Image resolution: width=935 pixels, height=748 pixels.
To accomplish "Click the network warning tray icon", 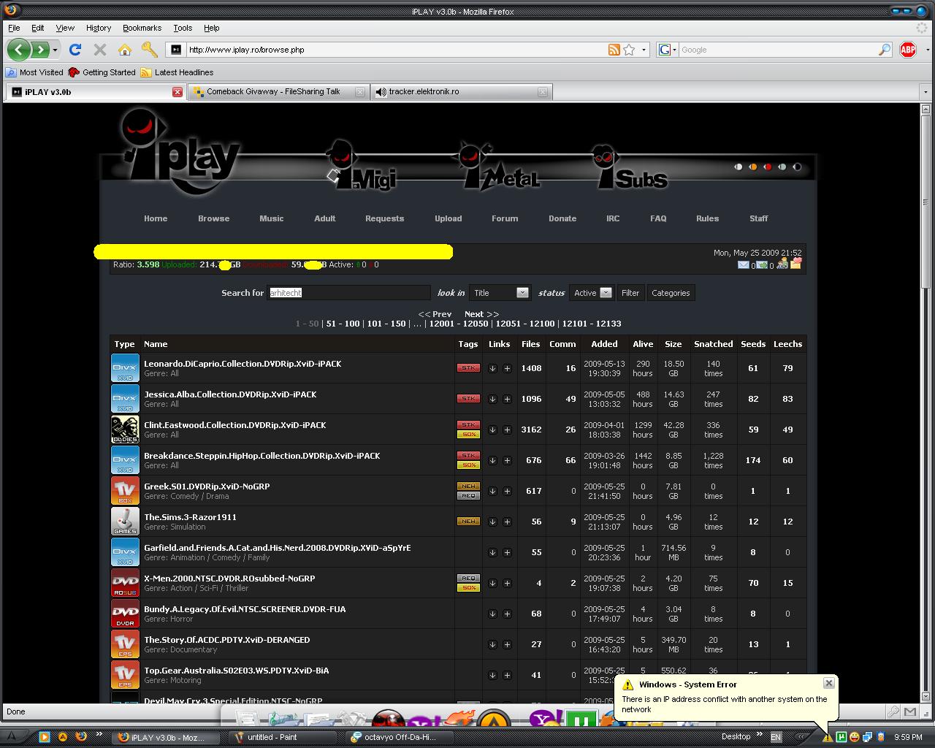I will 827,737.
